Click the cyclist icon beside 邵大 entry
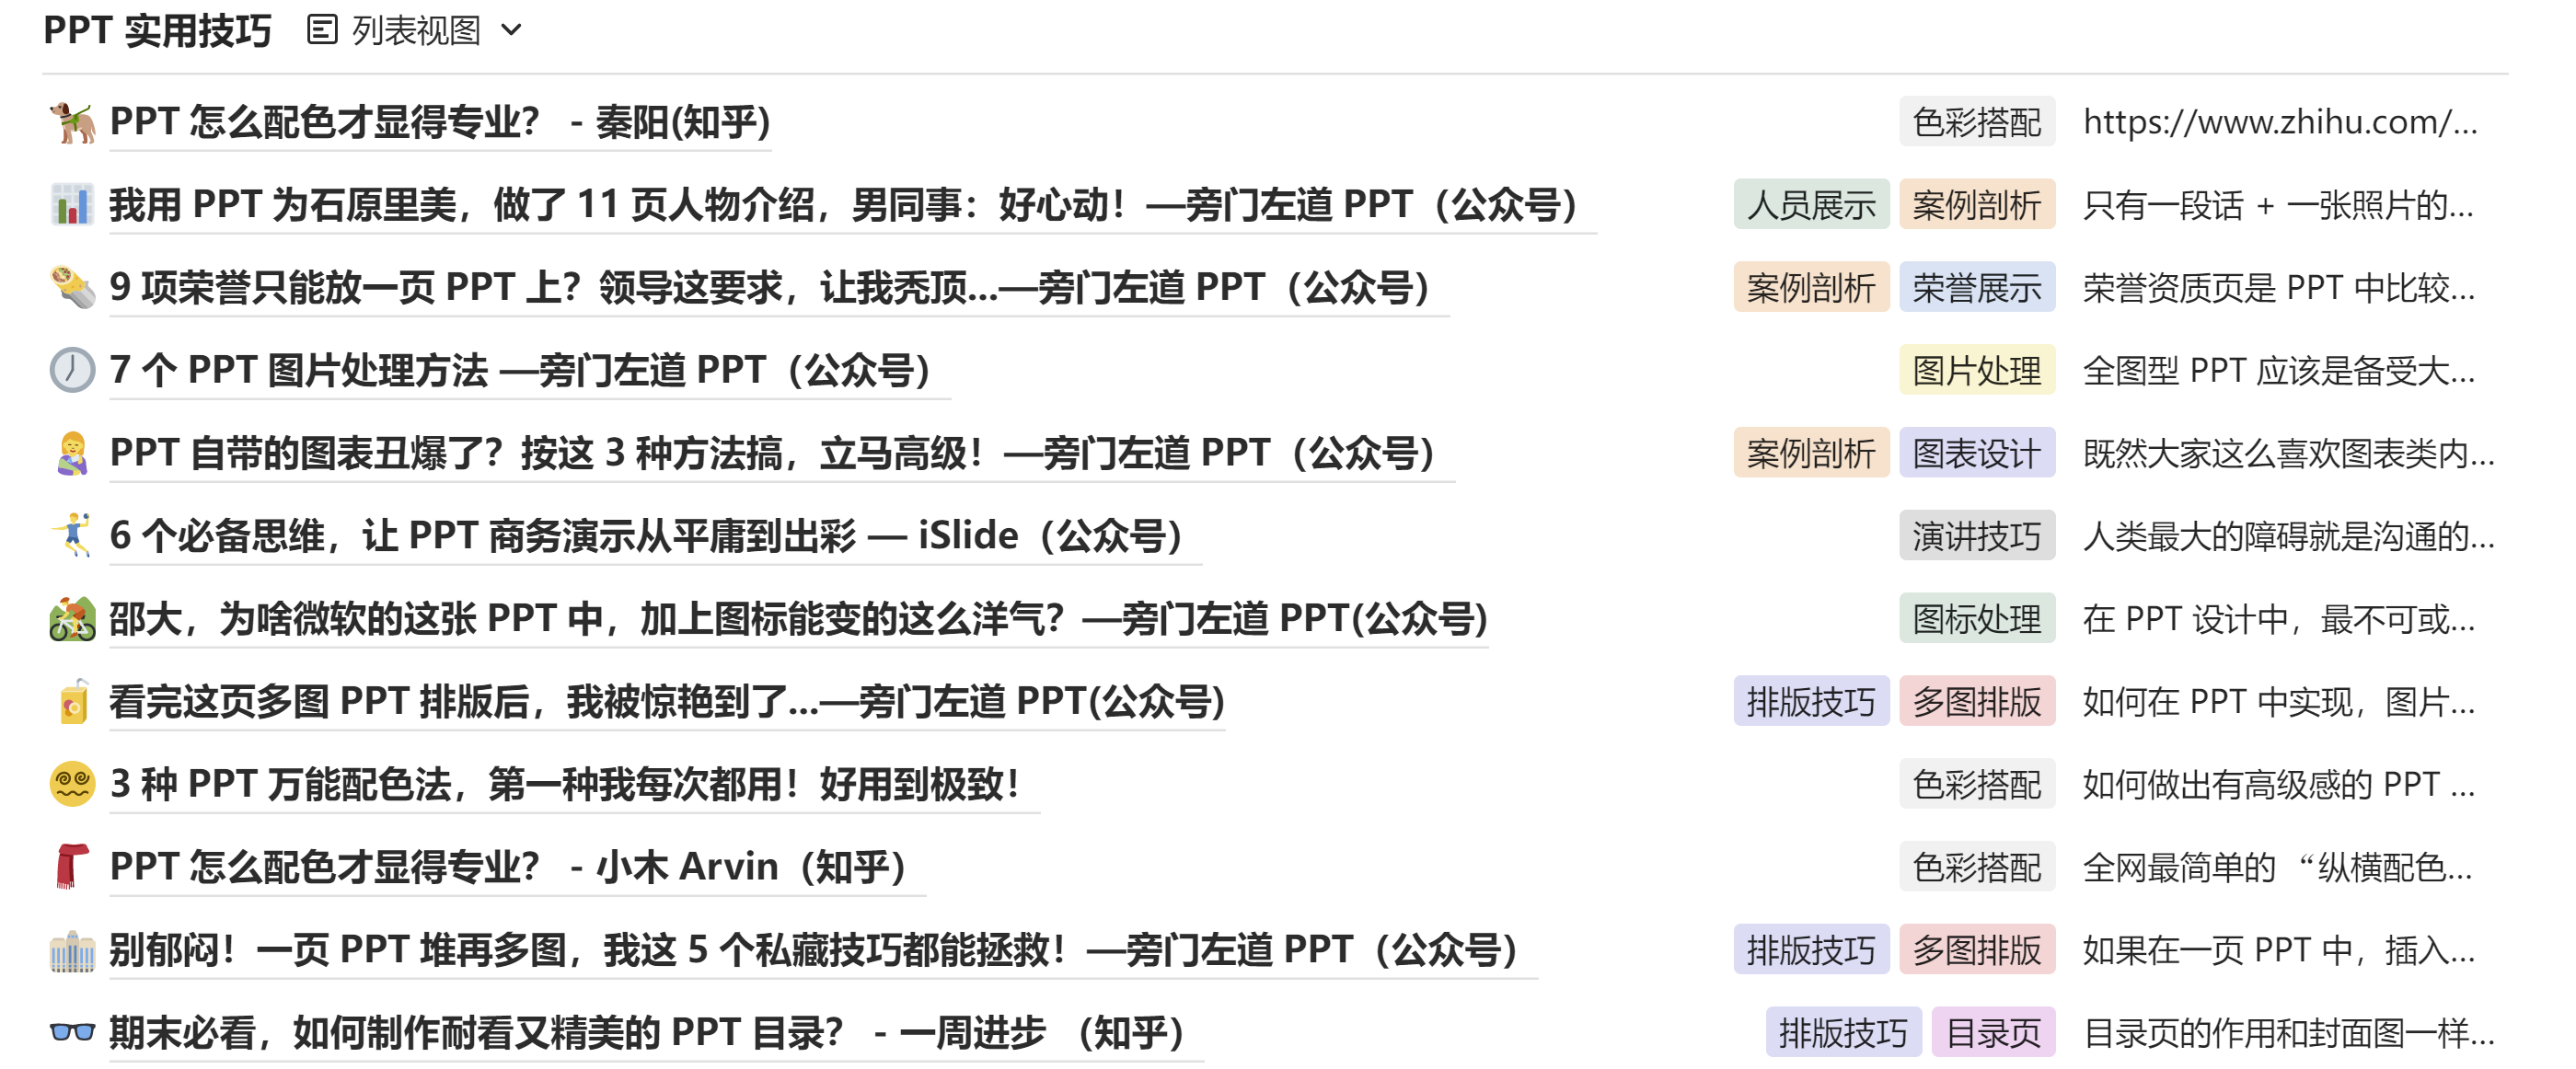The image size is (2576, 1069). pyautogui.click(x=72, y=619)
